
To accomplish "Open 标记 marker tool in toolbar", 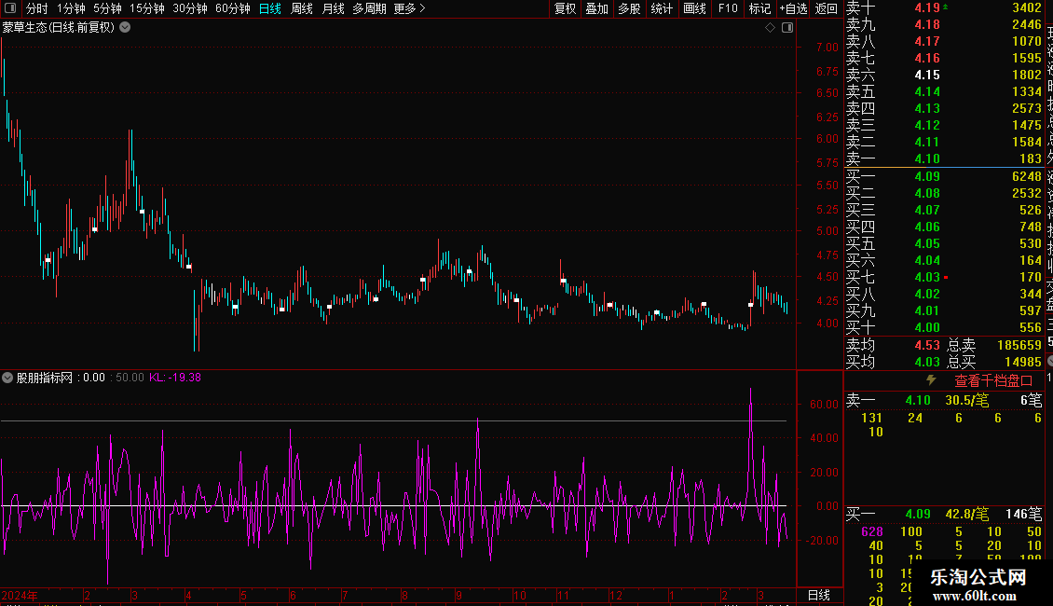I will pyautogui.click(x=759, y=8).
